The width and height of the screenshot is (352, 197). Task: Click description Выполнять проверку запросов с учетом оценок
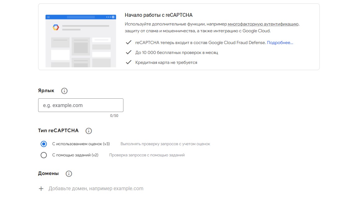(x=165, y=144)
